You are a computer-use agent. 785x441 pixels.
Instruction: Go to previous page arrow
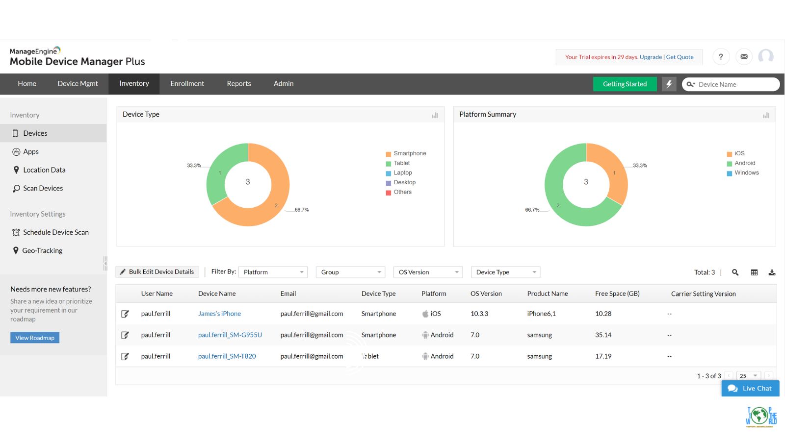[x=729, y=376]
